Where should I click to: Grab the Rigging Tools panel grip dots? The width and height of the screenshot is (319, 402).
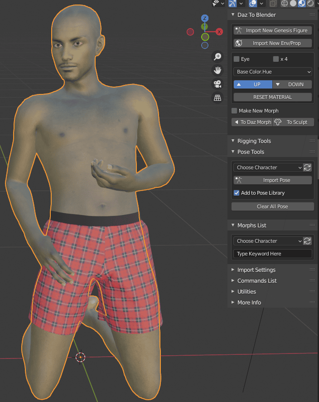coord(312,141)
